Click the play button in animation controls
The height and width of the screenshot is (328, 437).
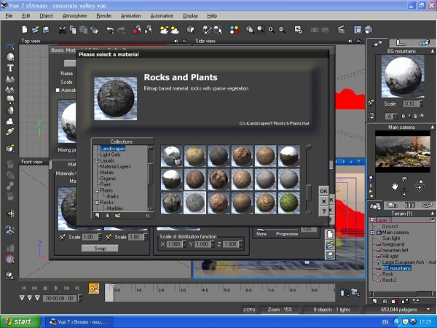click(x=56, y=288)
